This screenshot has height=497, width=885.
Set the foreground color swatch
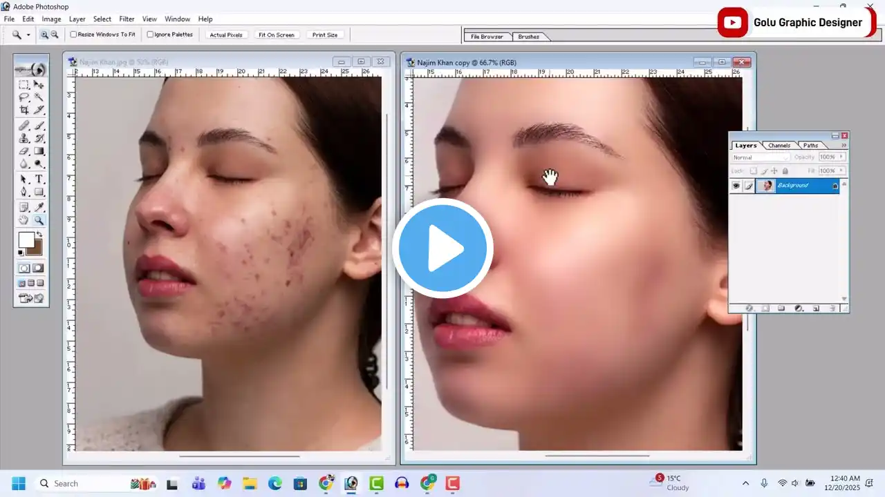[25, 238]
